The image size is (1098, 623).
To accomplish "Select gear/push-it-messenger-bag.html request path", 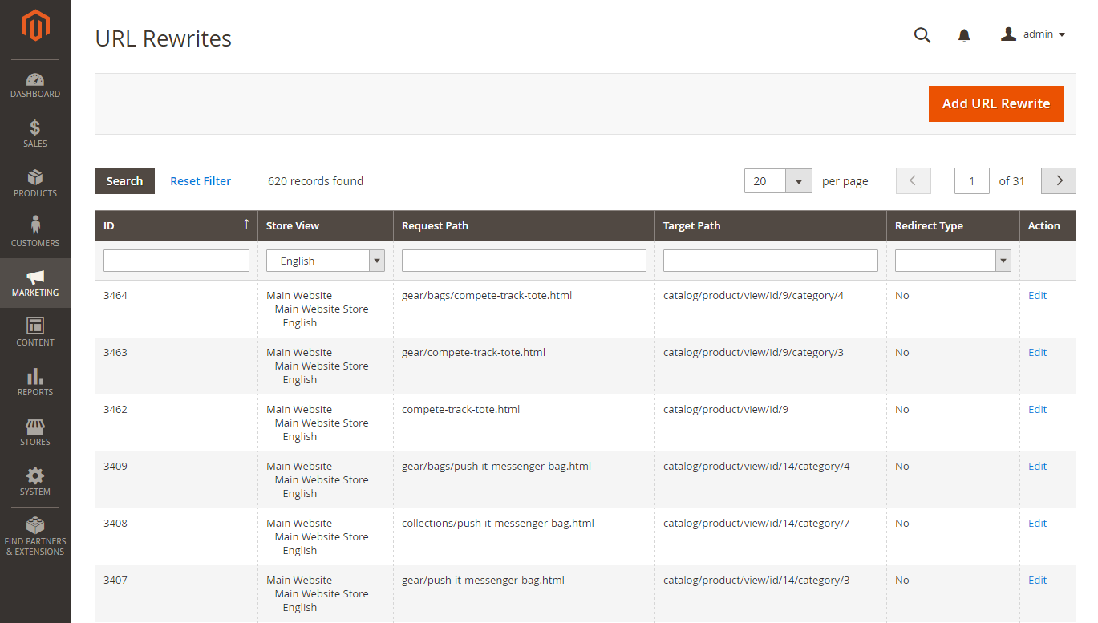I will [x=483, y=580].
